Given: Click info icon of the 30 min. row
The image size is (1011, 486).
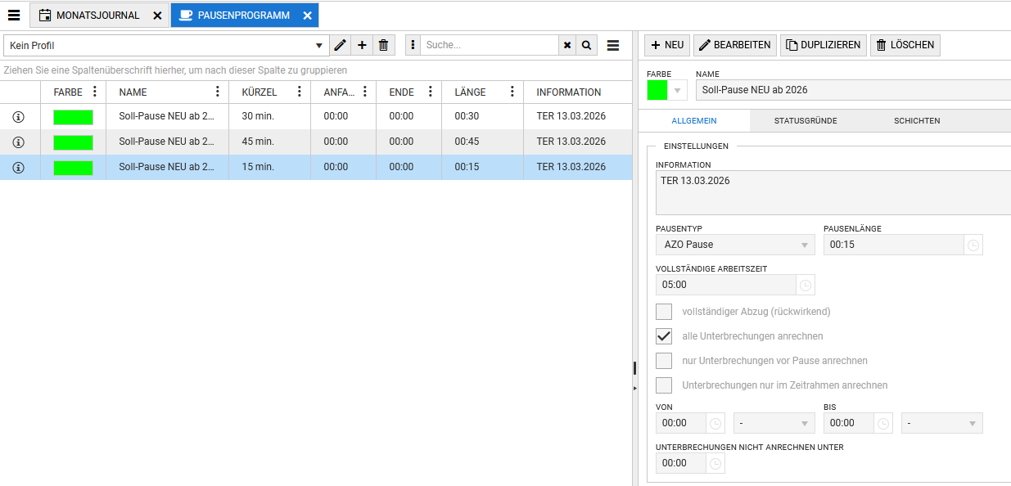Looking at the screenshot, I should click(19, 117).
